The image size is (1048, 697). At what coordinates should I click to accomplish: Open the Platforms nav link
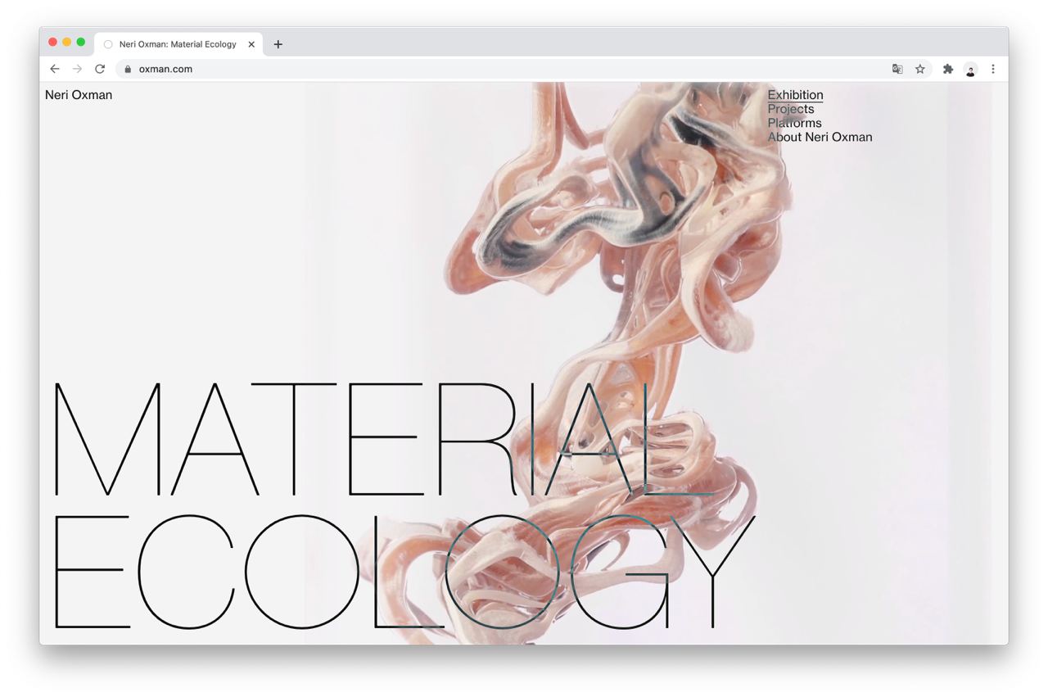click(794, 123)
